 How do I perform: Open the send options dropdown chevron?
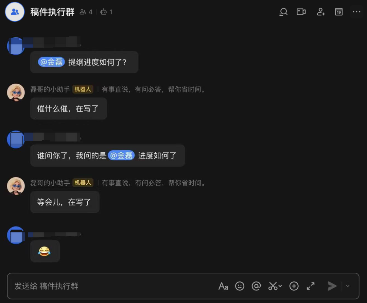point(348,286)
